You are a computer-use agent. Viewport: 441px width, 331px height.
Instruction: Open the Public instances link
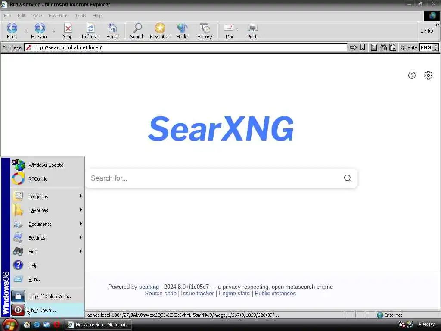[275, 293]
